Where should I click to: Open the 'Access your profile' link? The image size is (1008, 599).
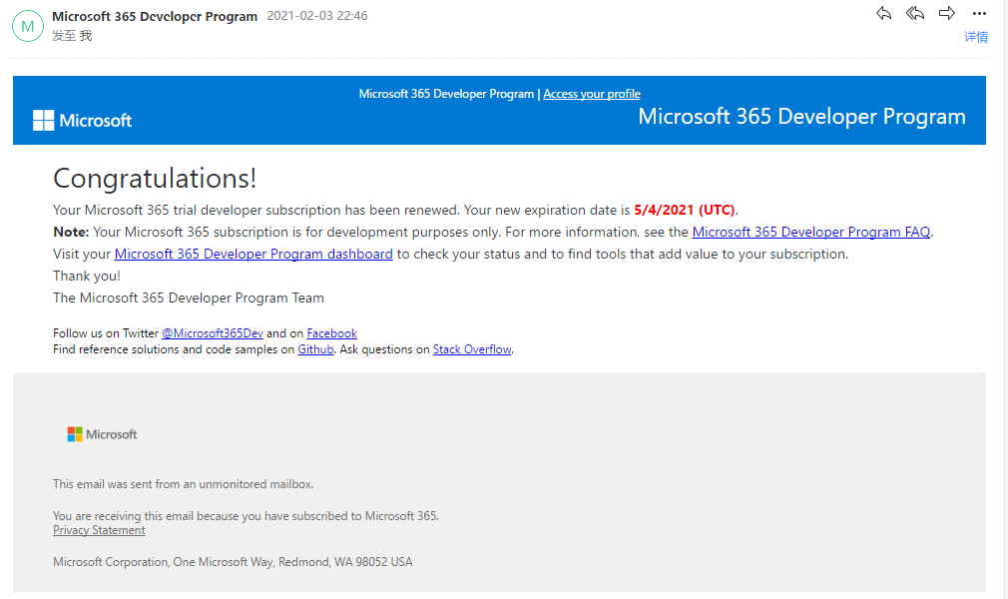(x=592, y=94)
